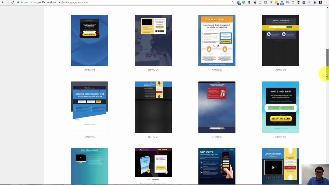Click the browser forward arrow

pyautogui.click(x=8, y=2)
